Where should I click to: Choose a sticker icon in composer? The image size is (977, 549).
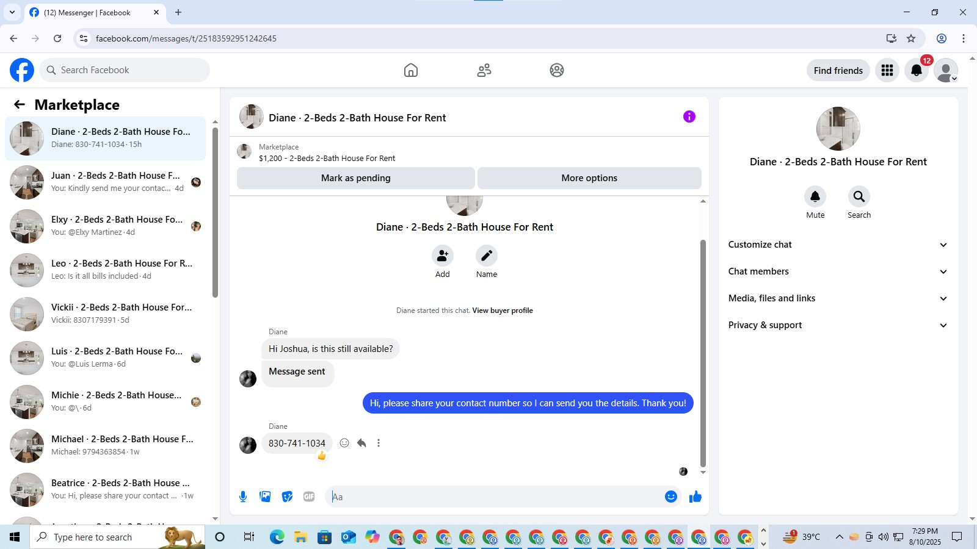[287, 497]
